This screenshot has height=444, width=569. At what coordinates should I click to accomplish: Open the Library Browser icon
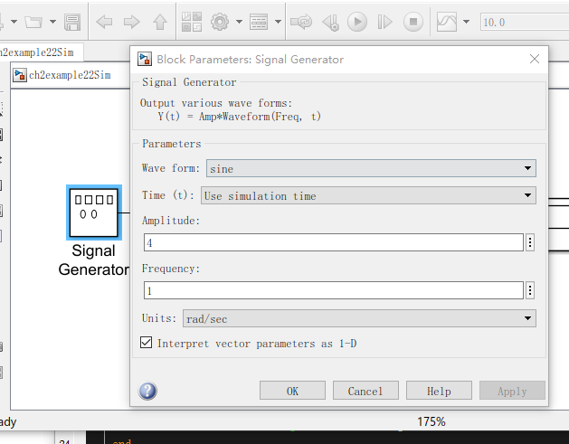tap(192, 22)
